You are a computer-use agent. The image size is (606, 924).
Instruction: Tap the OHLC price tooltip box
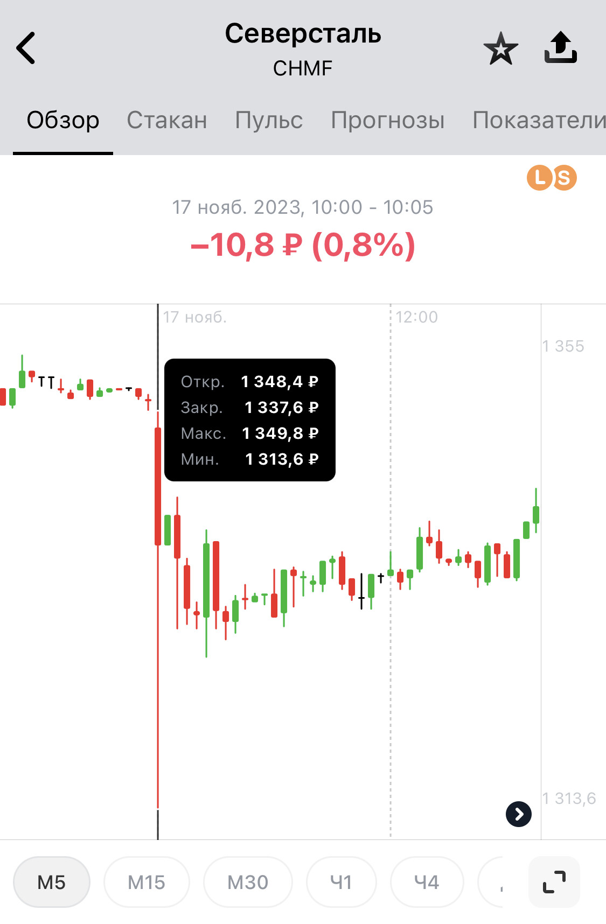coord(250,420)
